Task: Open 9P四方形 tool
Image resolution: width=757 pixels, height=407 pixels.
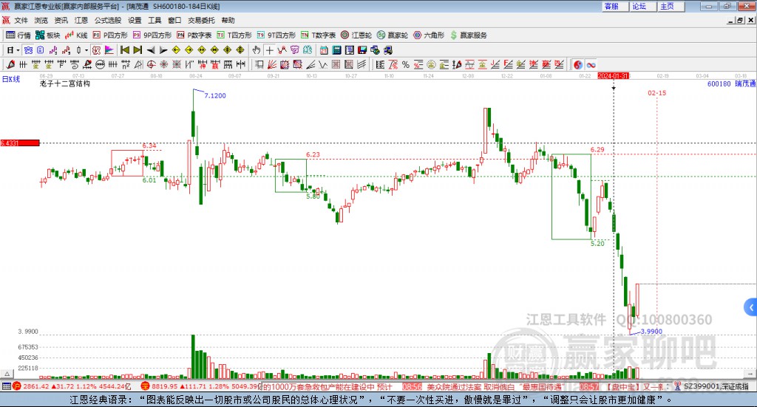Action: click(x=152, y=35)
